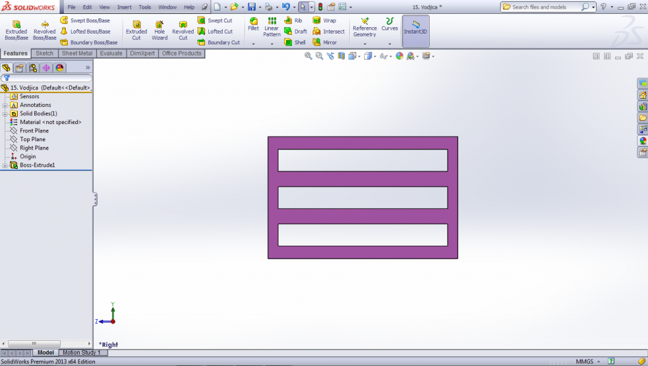Open the Insert menu

point(124,7)
